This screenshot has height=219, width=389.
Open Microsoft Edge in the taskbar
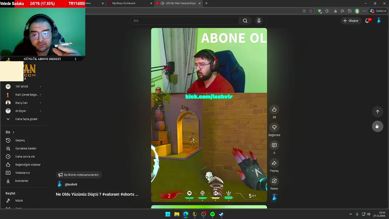point(186,214)
